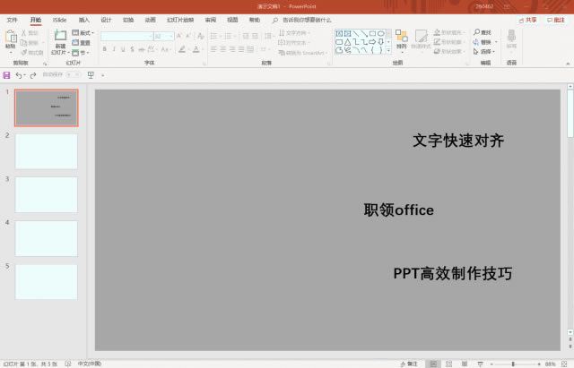
Task: Click the Clear Formatting icon
Action: pyautogui.click(x=201, y=36)
